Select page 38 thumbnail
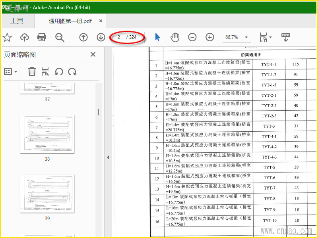The image size is (318, 238). 47,134
